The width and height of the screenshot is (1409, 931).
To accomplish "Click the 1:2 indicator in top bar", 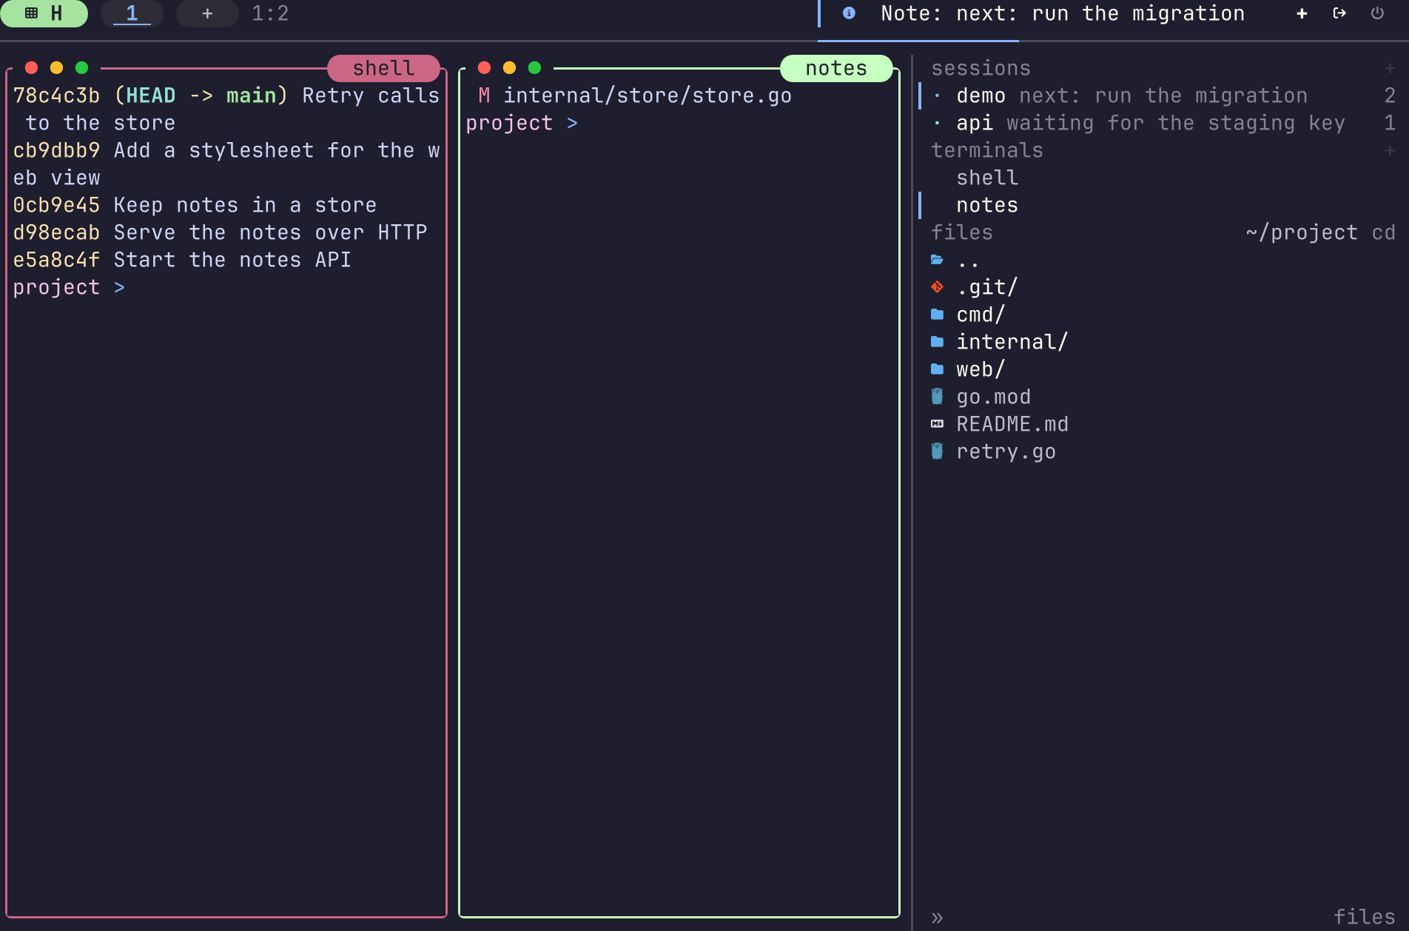I will (270, 13).
